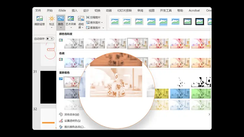Select dark green recolor swatch
The image size is (244, 137).
(201, 93)
